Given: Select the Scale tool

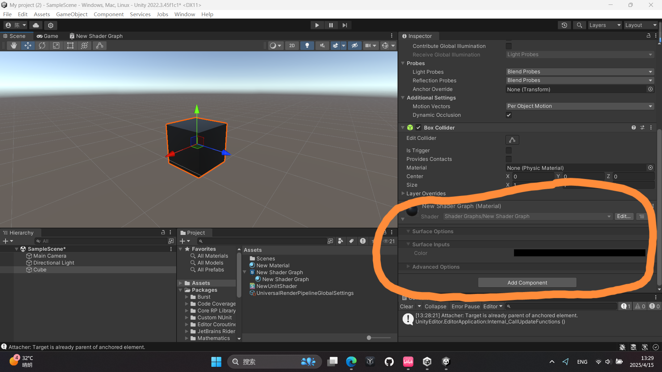Looking at the screenshot, I should (x=56, y=45).
